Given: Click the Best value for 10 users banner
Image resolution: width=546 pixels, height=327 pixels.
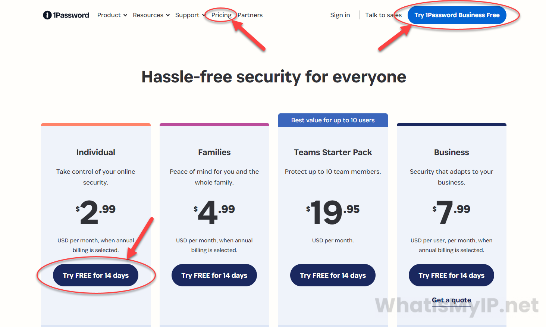Looking at the screenshot, I should [333, 120].
